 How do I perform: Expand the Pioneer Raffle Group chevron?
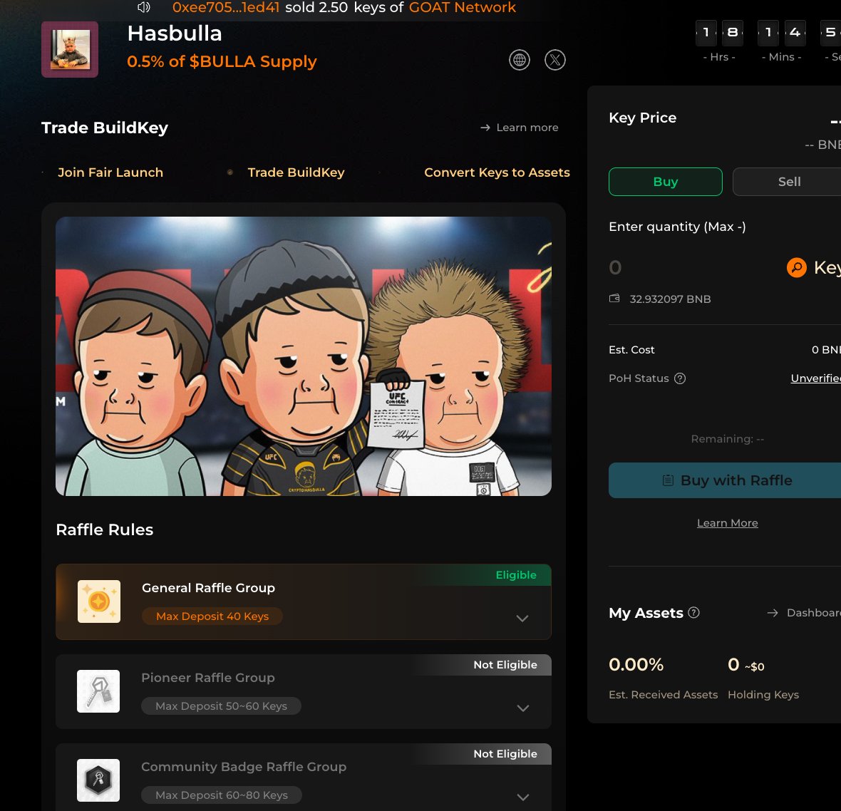(523, 708)
